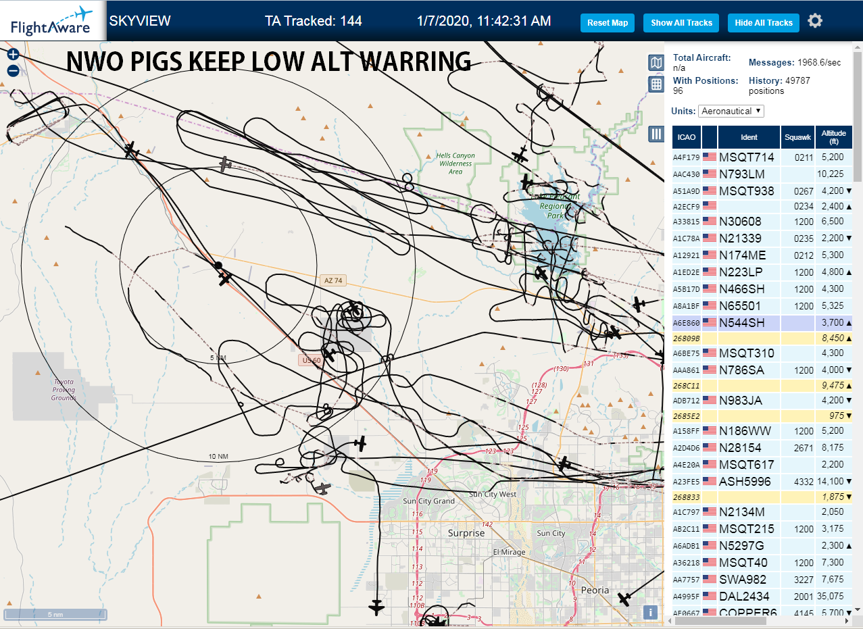The width and height of the screenshot is (863, 629).
Task: Click the US flag in the MSQT938 row
Action: (x=710, y=191)
